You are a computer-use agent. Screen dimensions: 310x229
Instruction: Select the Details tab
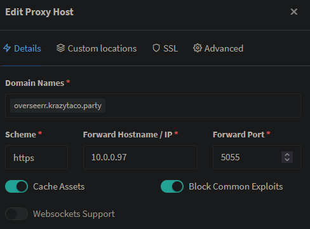(22, 48)
